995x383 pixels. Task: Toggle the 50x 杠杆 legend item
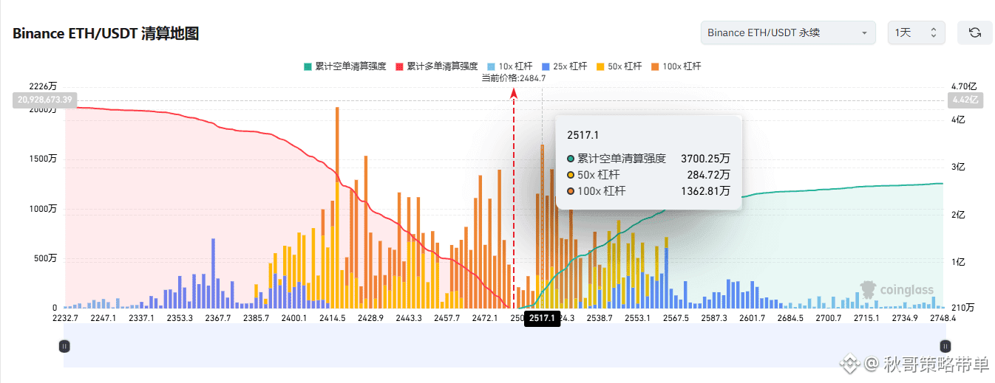619,66
